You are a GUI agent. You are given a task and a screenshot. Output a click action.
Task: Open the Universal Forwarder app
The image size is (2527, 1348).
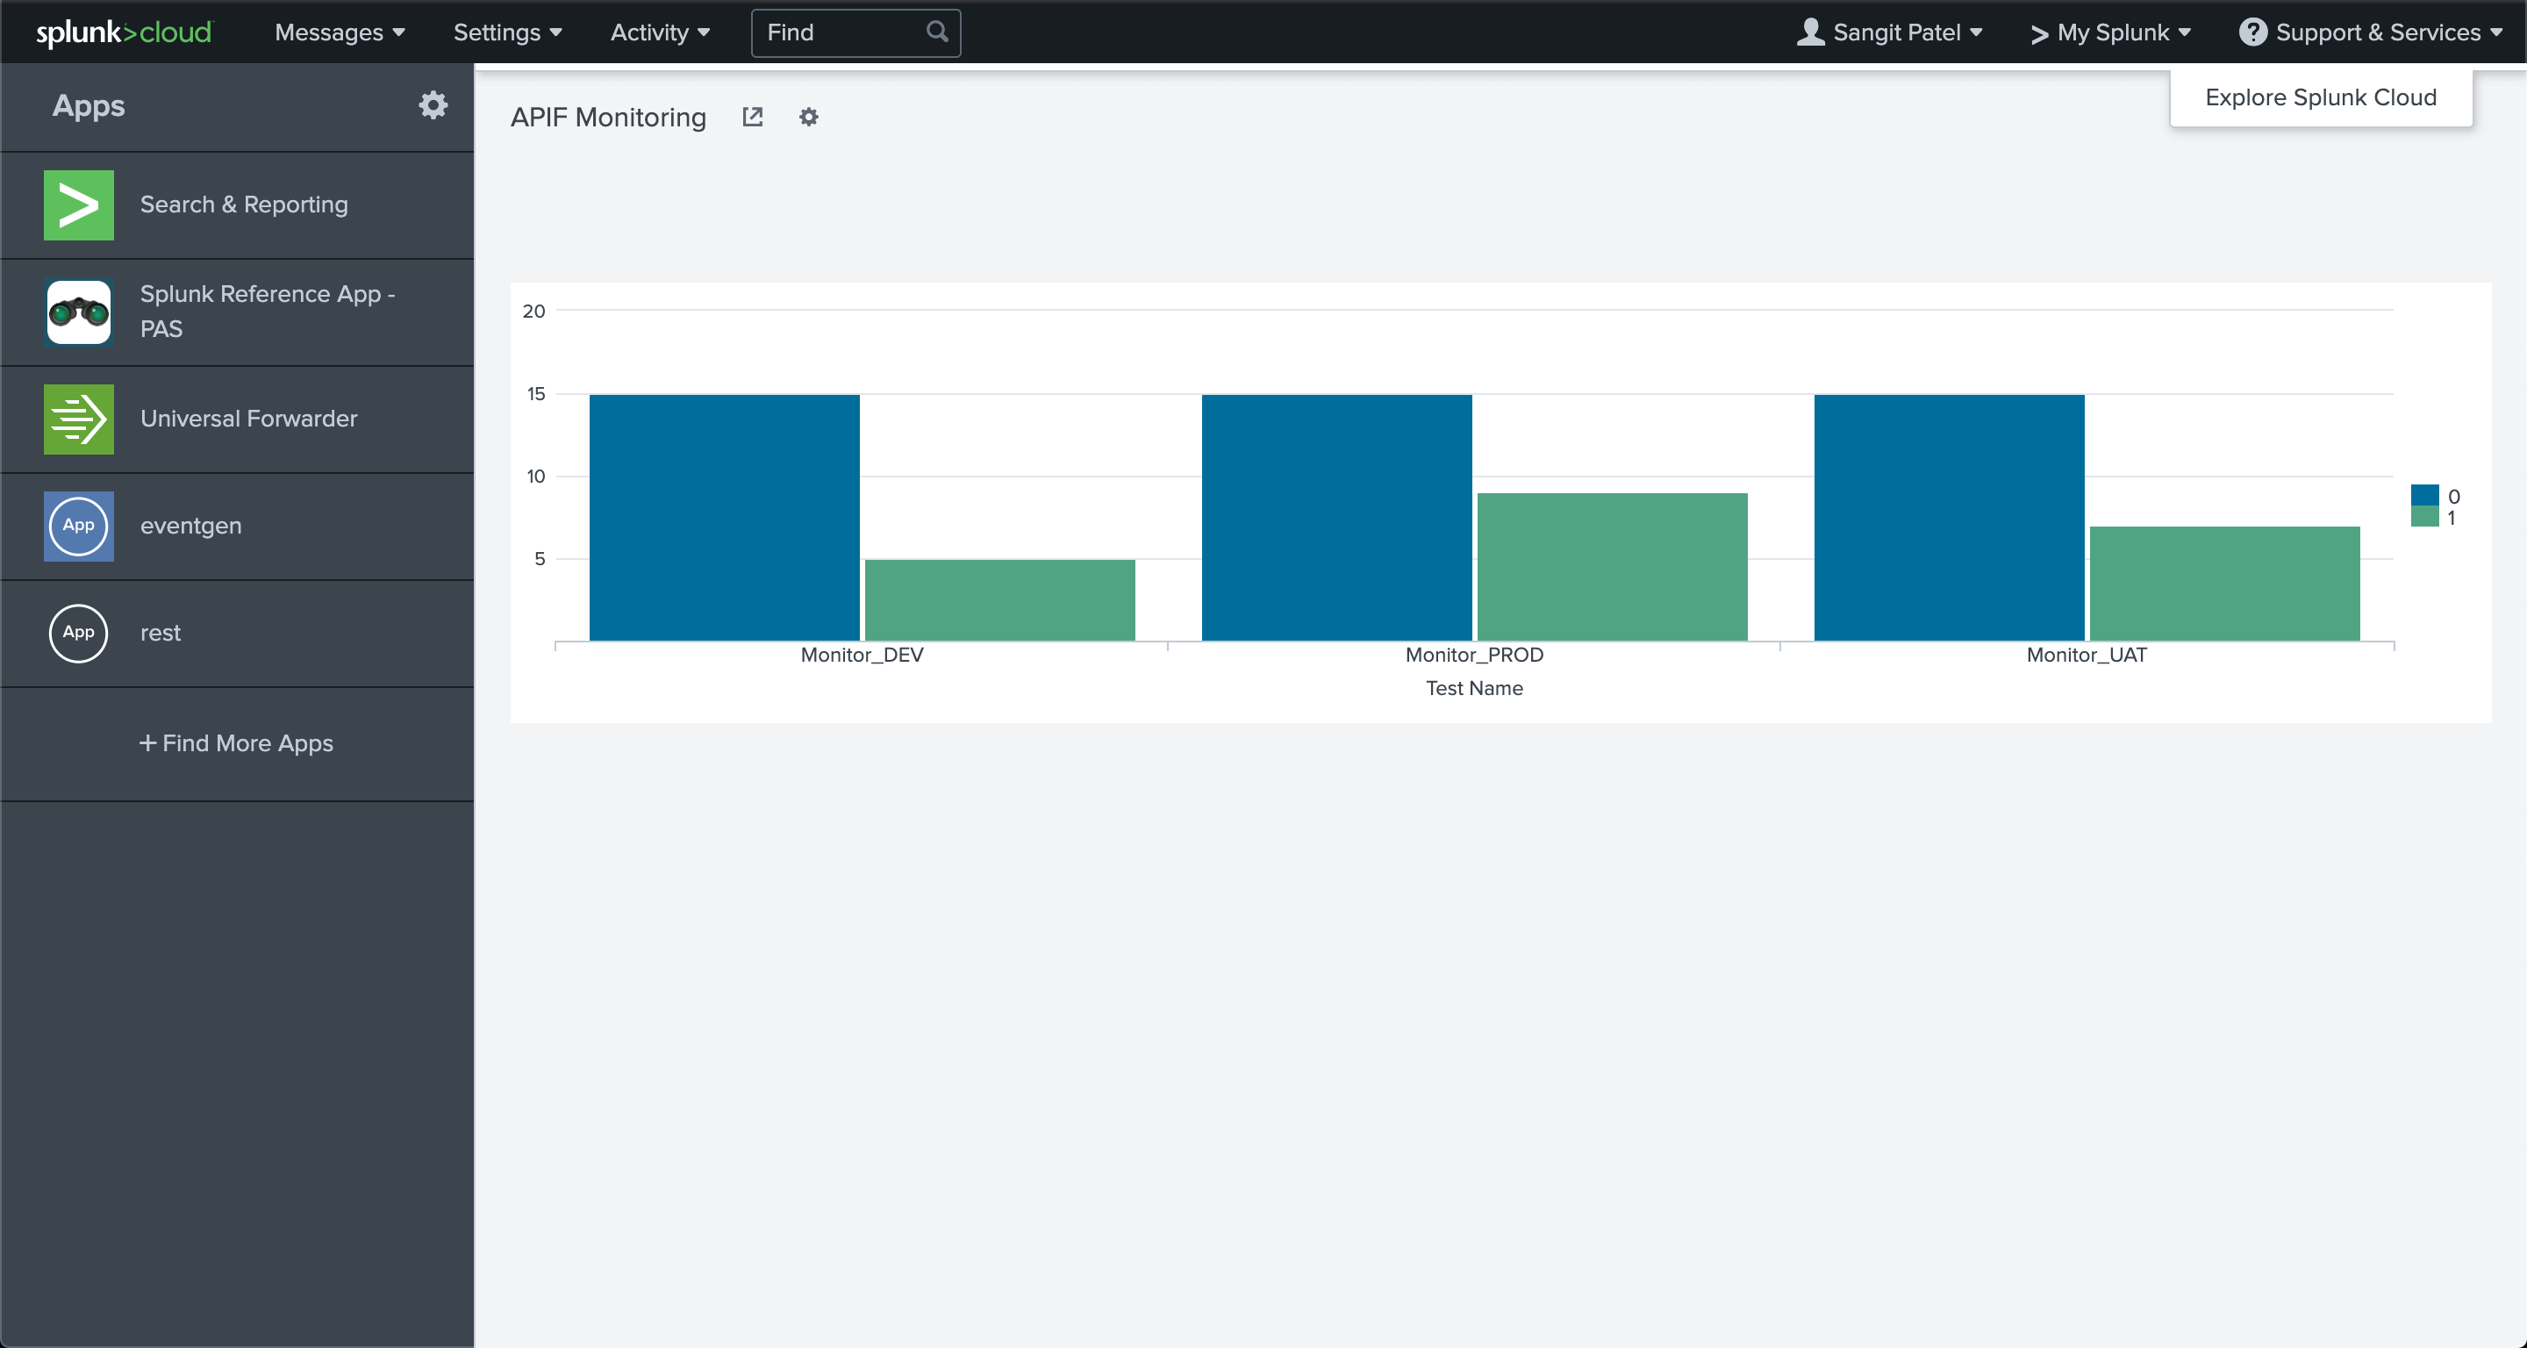coord(247,418)
